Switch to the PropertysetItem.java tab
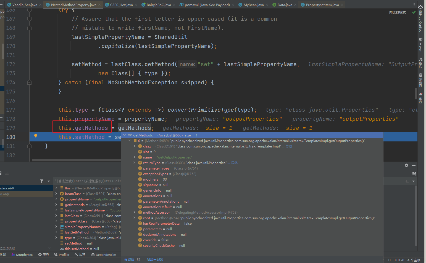Viewport: 426px width, 263px height. point(322,5)
